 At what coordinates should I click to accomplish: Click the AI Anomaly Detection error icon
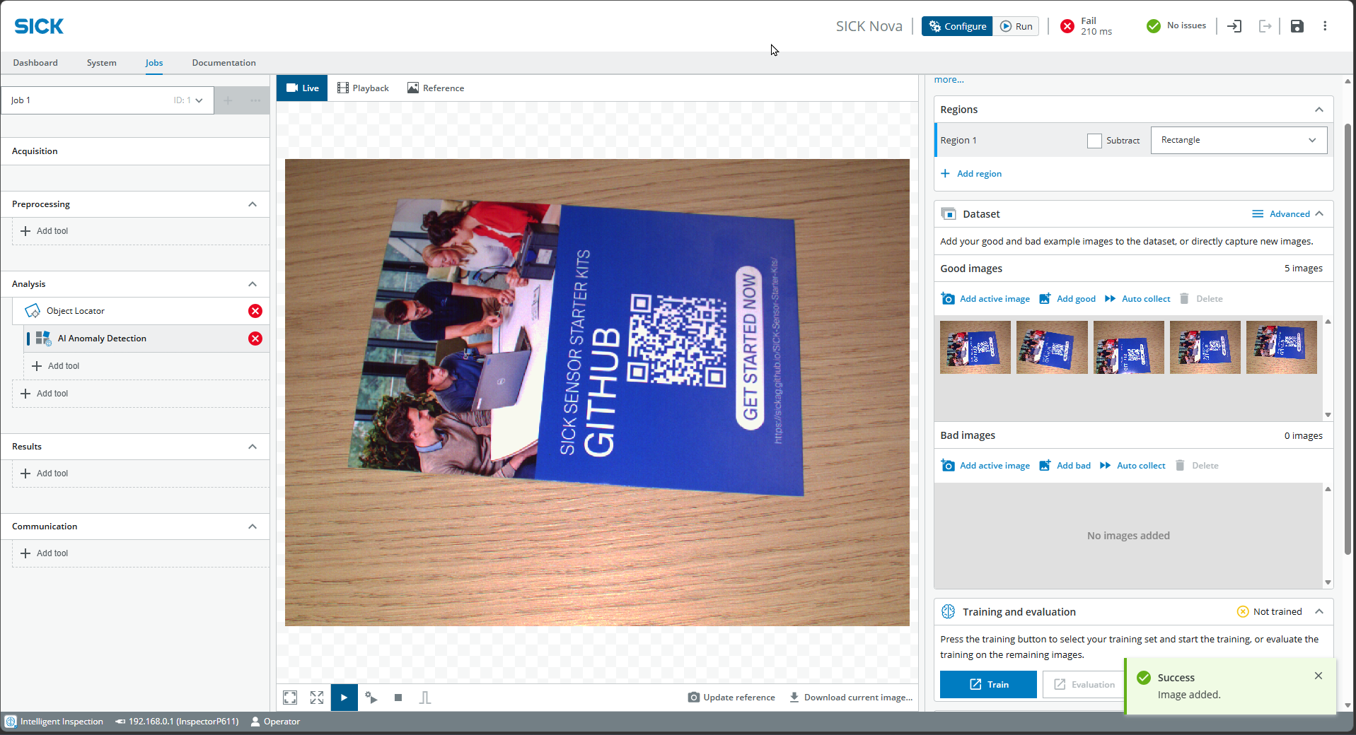255,339
